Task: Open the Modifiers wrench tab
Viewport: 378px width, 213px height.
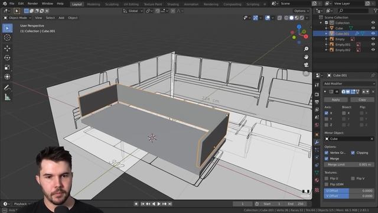Action: (317, 143)
